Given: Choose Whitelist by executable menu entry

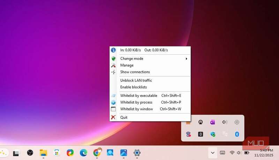Looking at the screenshot, I should click(139, 96).
